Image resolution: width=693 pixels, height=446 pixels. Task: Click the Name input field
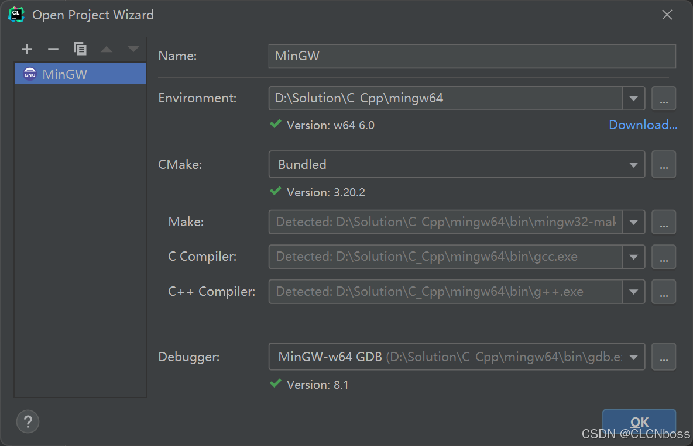(472, 56)
